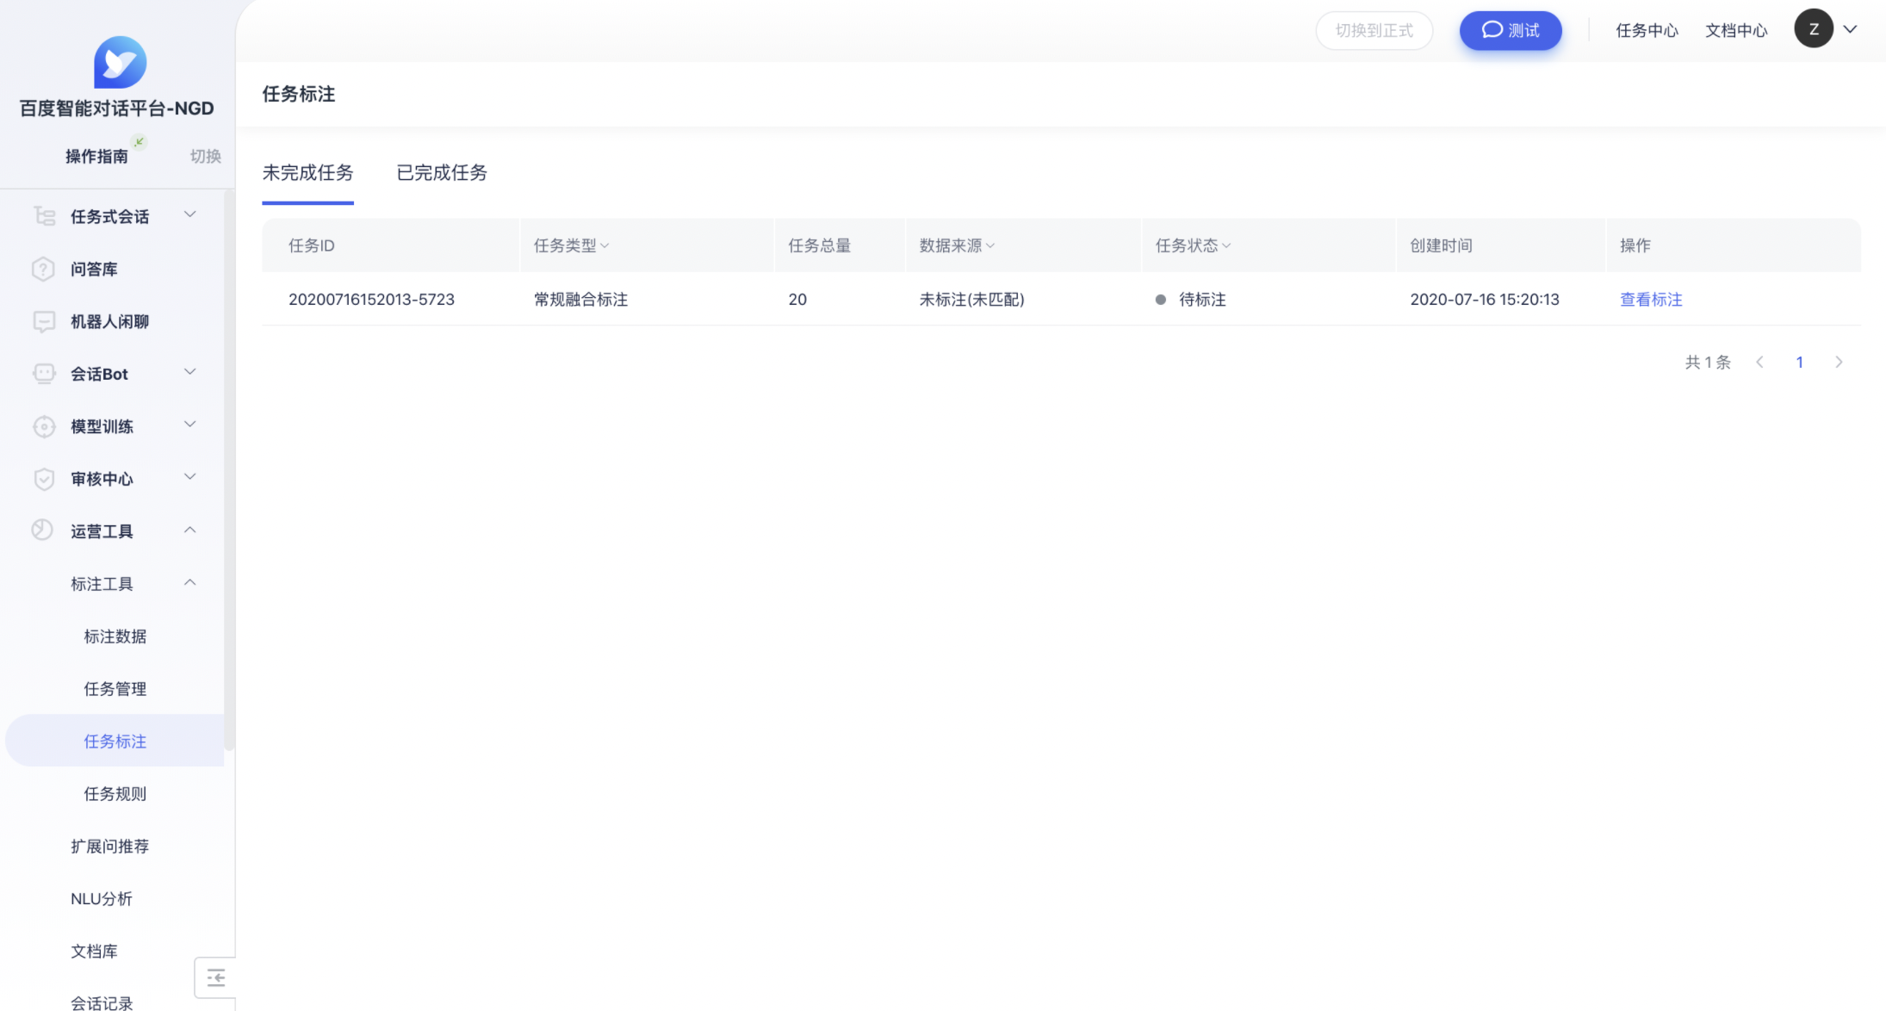The width and height of the screenshot is (1886, 1011).
Task: Open 扩展问推荐 in the sidebar
Action: 109,847
